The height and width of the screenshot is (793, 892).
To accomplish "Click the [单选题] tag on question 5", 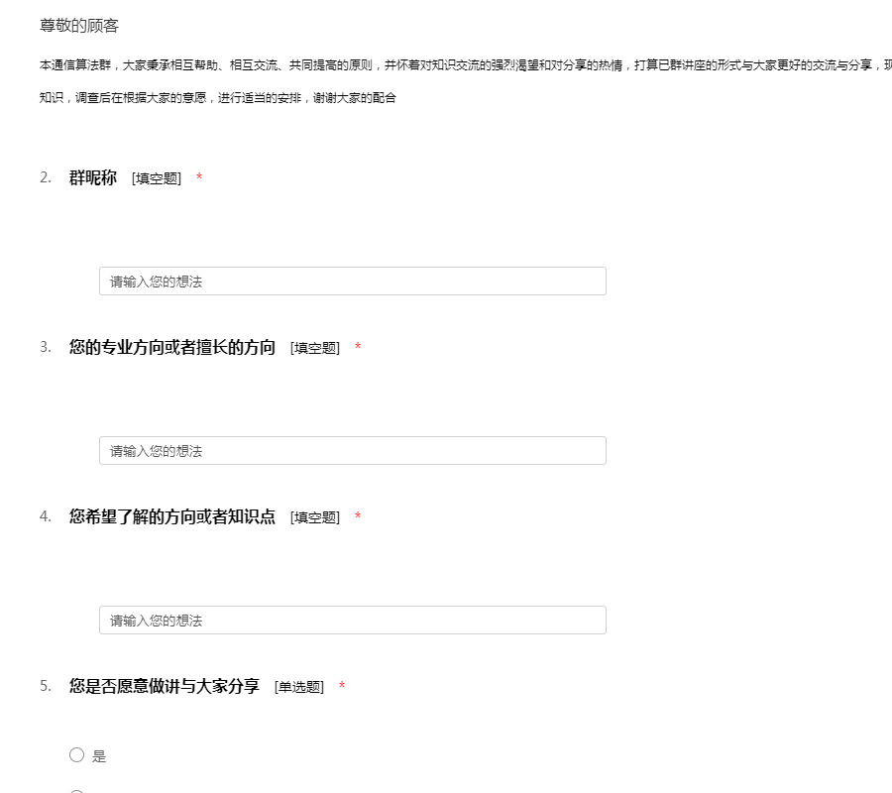I will click(x=299, y=687).
